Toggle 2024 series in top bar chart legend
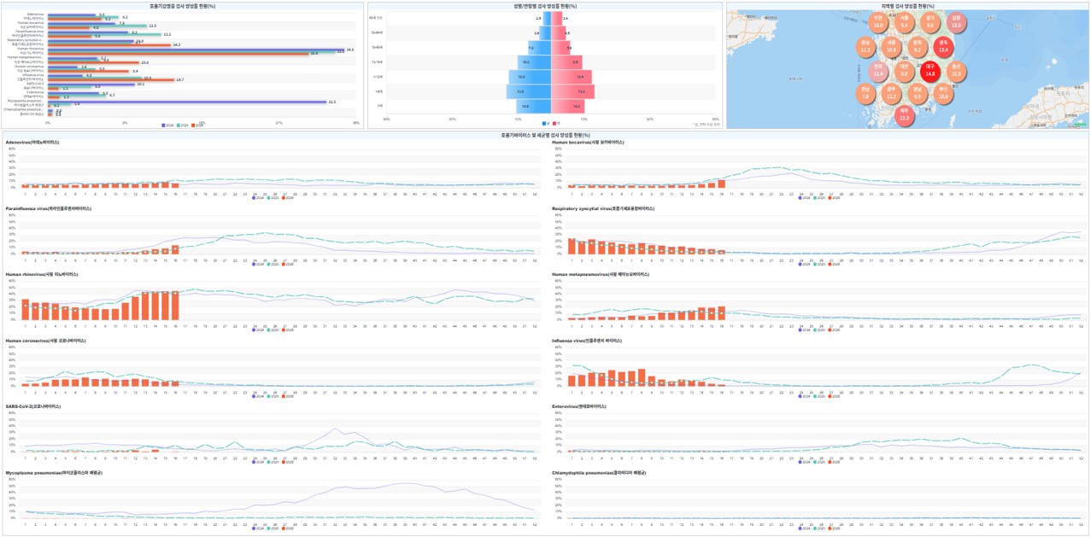Image resolution: width=1091 pixels, height=537 pixels. (164, 125)
